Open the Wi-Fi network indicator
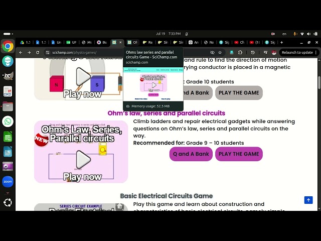321x241 pixels. (x=302, y=34)
